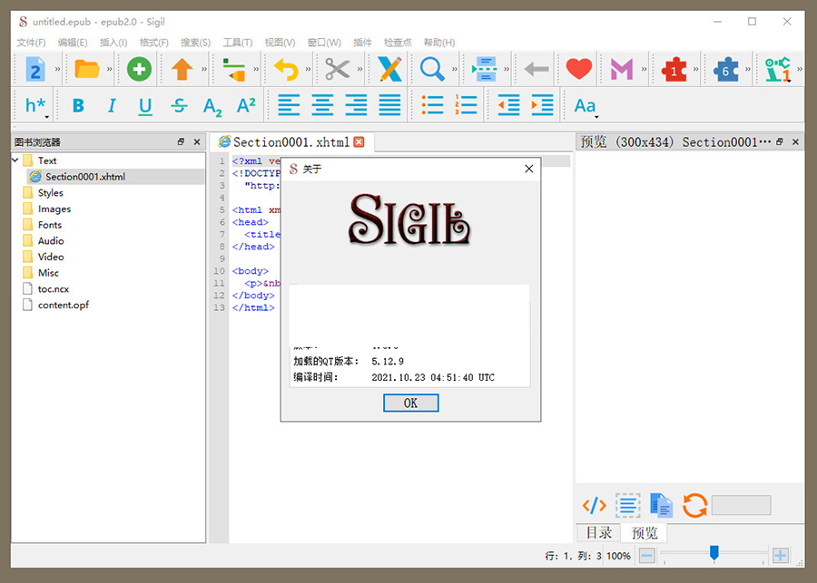Click the zoom slider handle in status bar

(x=714, y=552)
